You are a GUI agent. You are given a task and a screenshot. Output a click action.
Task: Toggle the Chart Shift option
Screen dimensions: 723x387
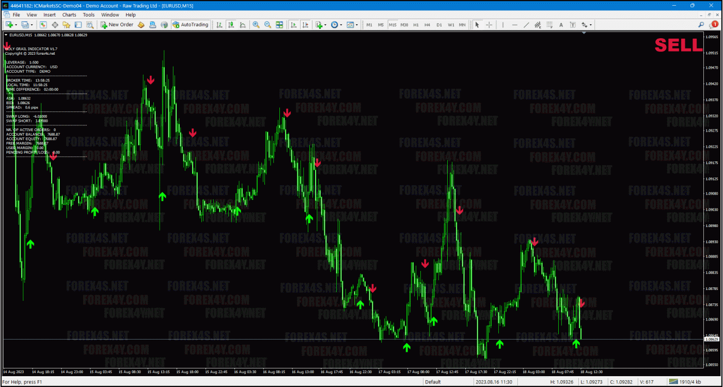[306, 25]
